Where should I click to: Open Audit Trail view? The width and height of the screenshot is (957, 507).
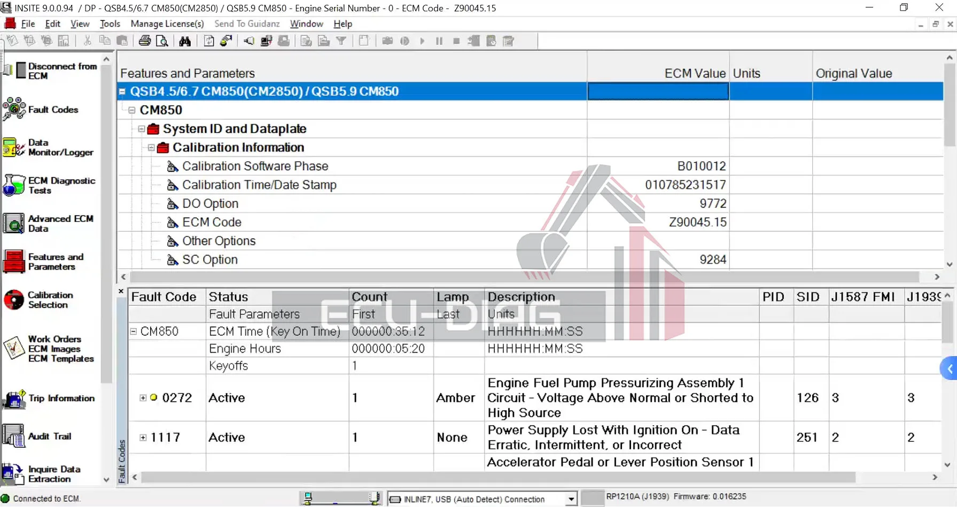click(x=37, y=436)
